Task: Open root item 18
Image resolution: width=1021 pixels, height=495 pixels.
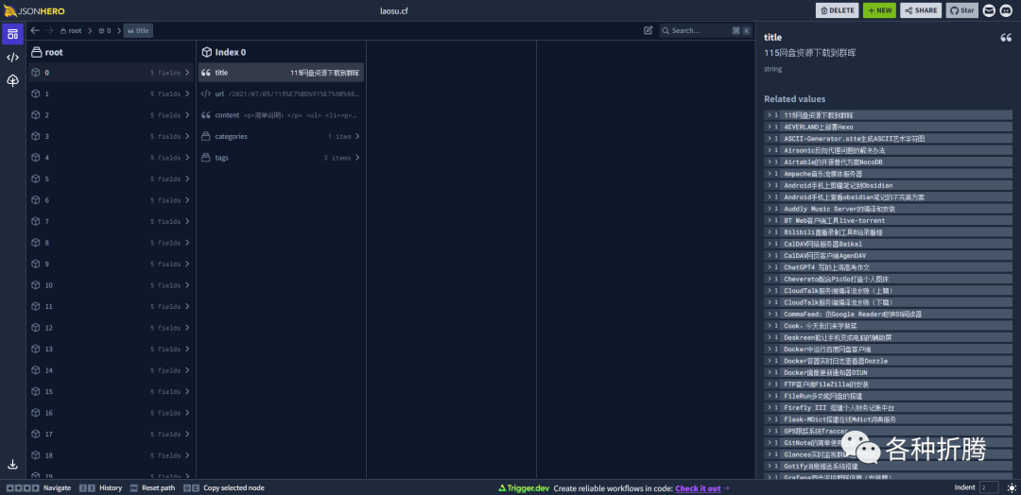Action: [111, 455]
